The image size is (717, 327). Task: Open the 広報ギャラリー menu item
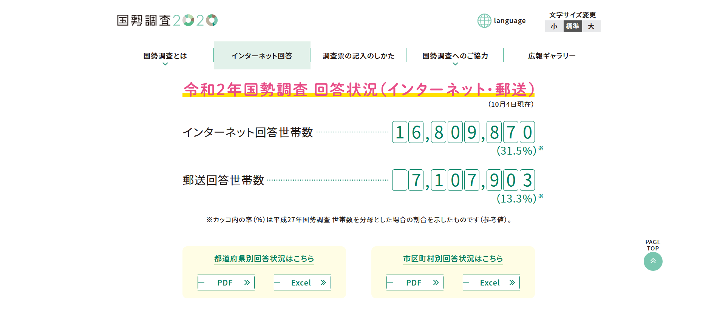pyautogui.click(x=552, y=56)
